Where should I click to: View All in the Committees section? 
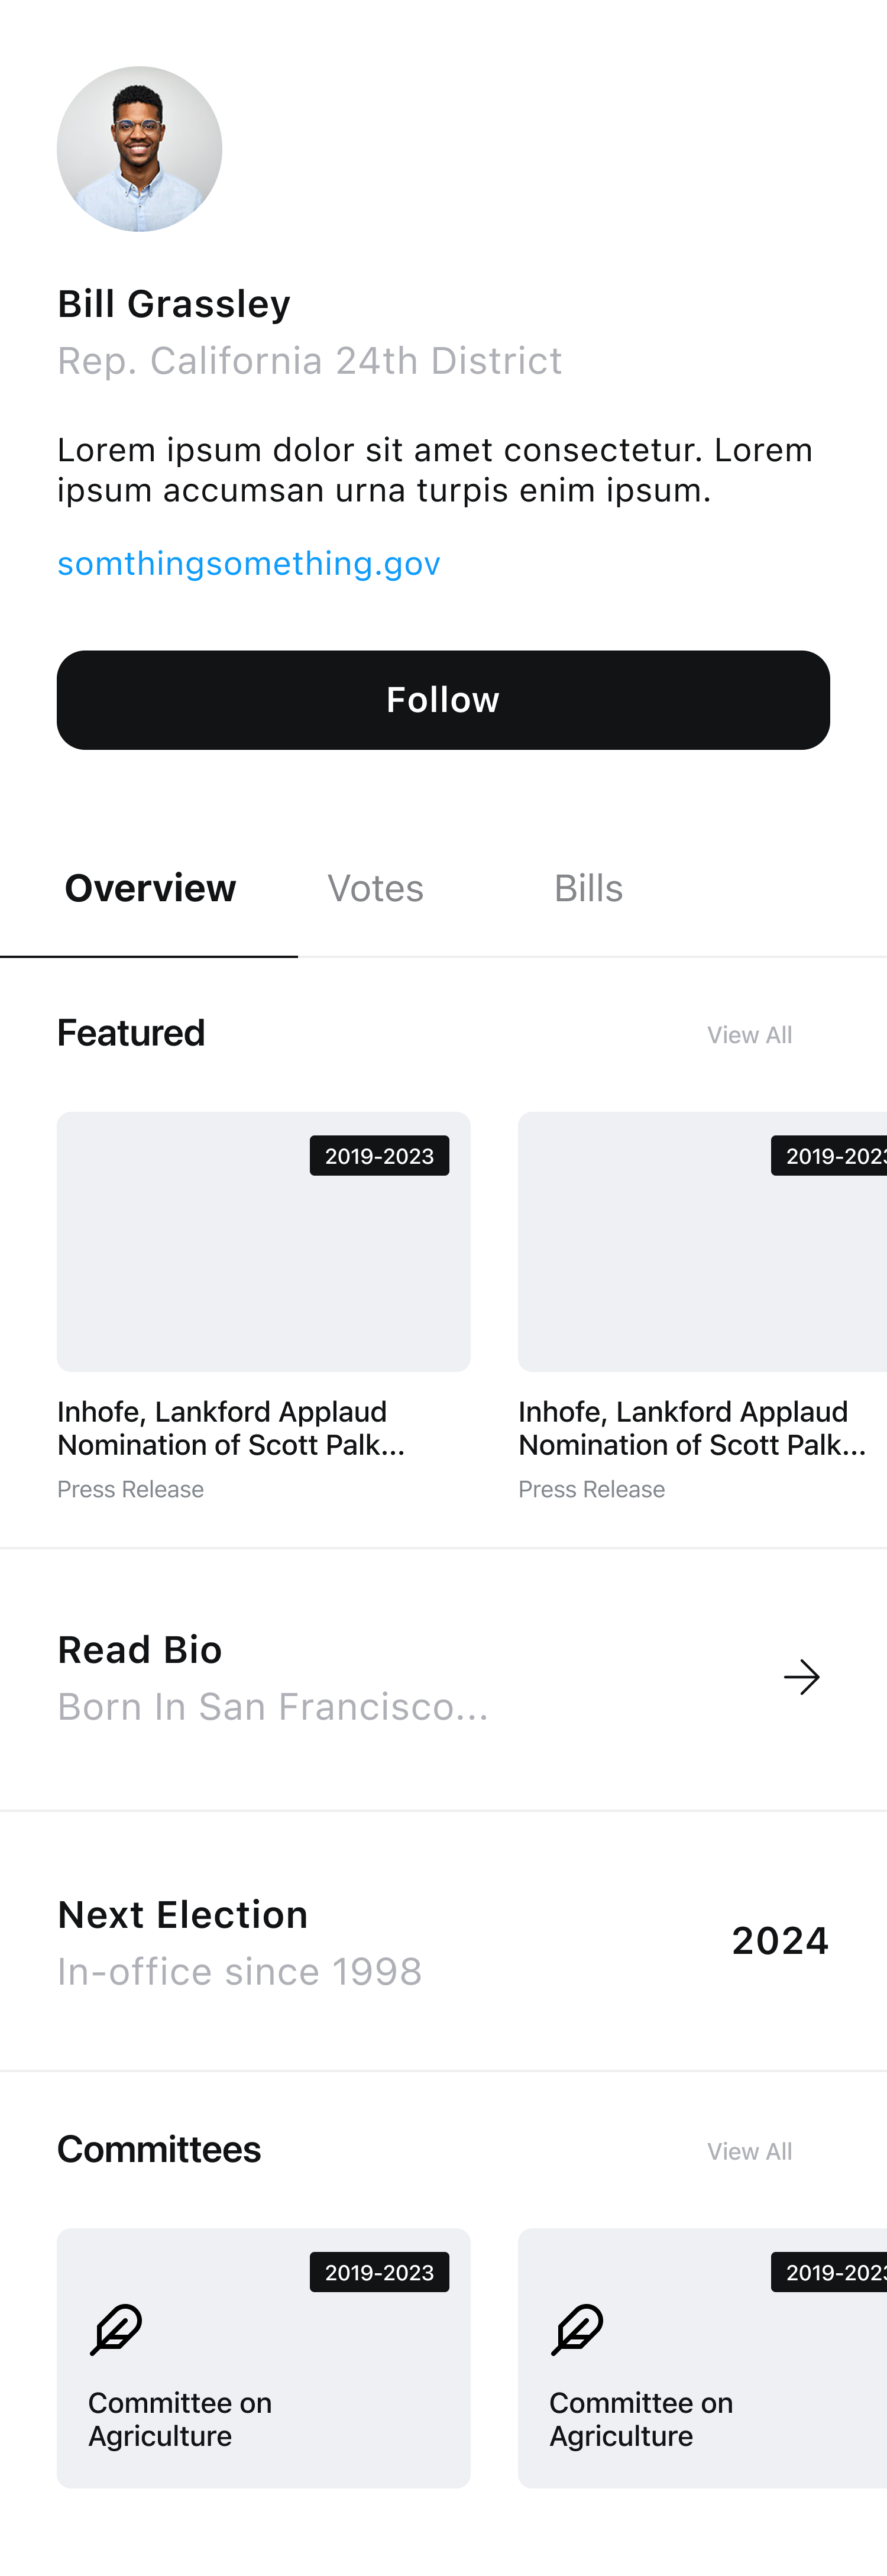pyautogui.click(x=749, y=2151)
